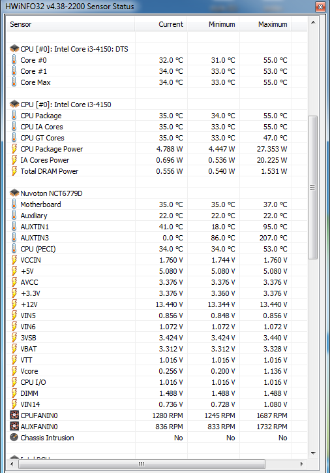
Task: Click the lightning icon beside VIN5
Action: pos(14,316)
